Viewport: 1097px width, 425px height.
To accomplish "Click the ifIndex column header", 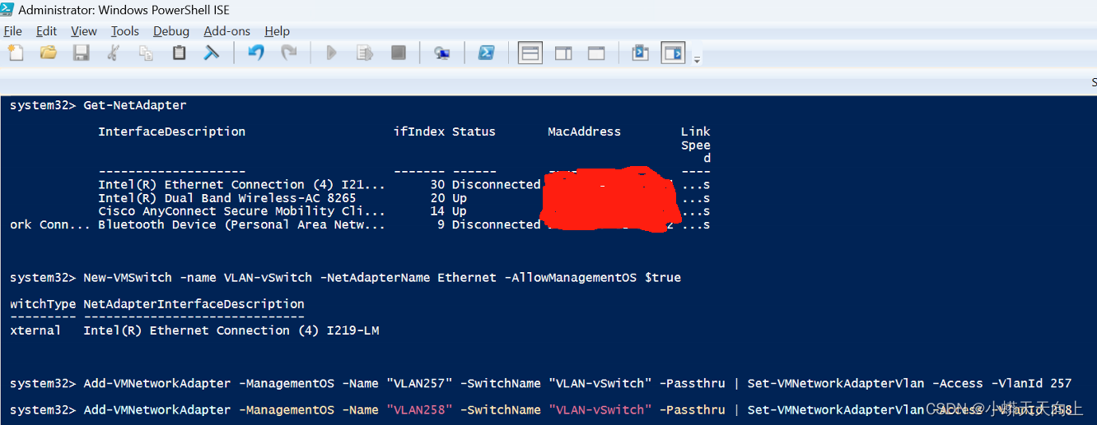I will [x=419, y=132].
